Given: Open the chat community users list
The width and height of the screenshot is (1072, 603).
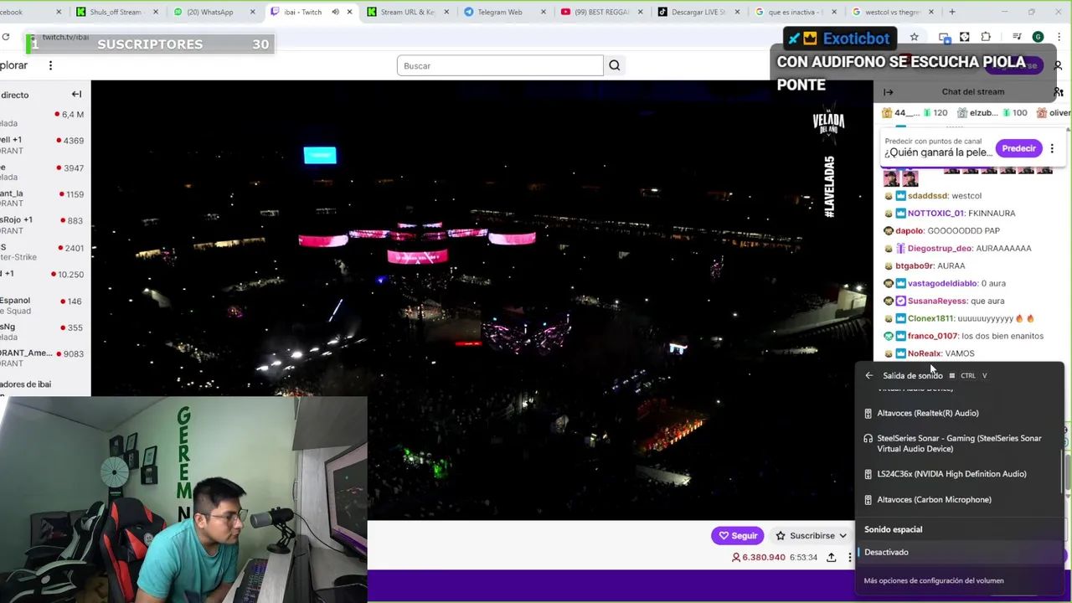Looking at the screenshot, I should click(x=1059, y=92).
